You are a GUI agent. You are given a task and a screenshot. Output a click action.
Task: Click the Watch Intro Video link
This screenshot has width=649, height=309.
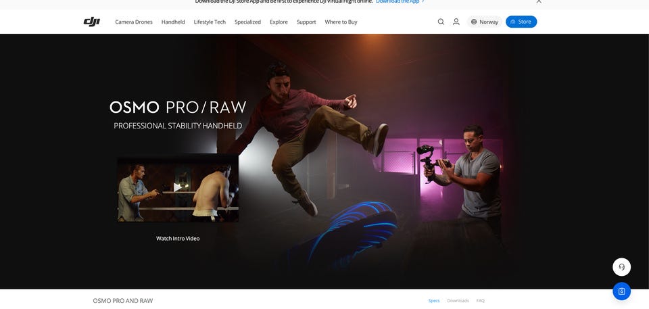coord(178,239)
